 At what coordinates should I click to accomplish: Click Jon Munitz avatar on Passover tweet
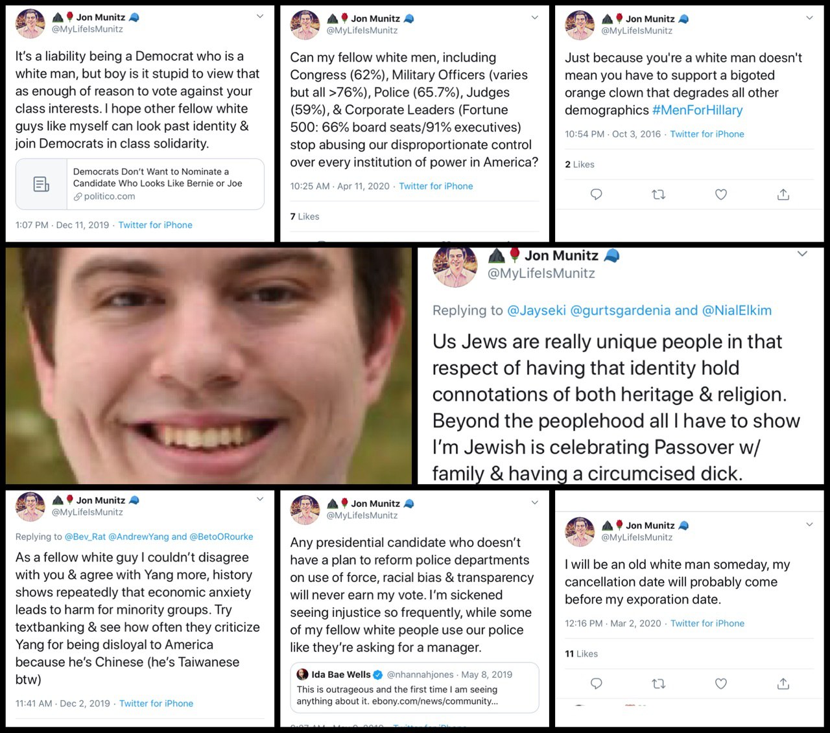click(455, 266)
